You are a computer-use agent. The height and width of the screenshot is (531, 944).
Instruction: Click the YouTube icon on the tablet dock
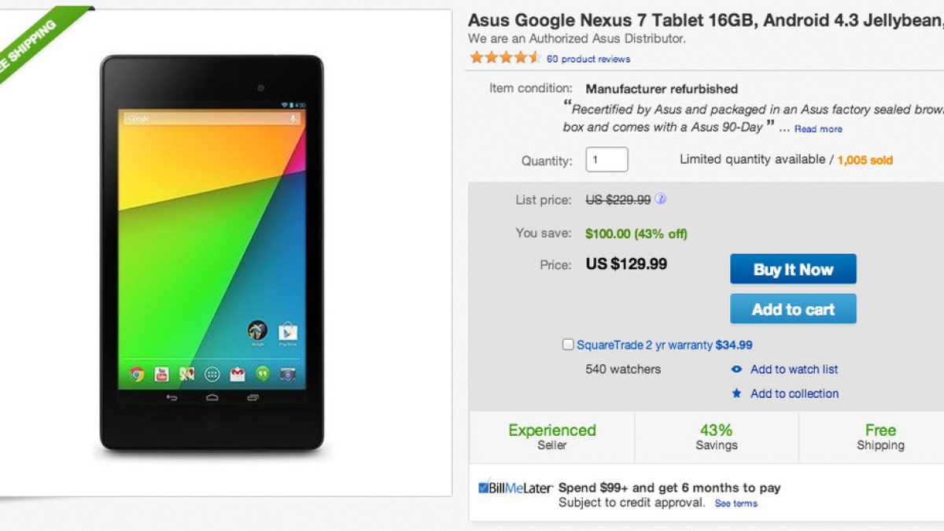tap(161, 374)
